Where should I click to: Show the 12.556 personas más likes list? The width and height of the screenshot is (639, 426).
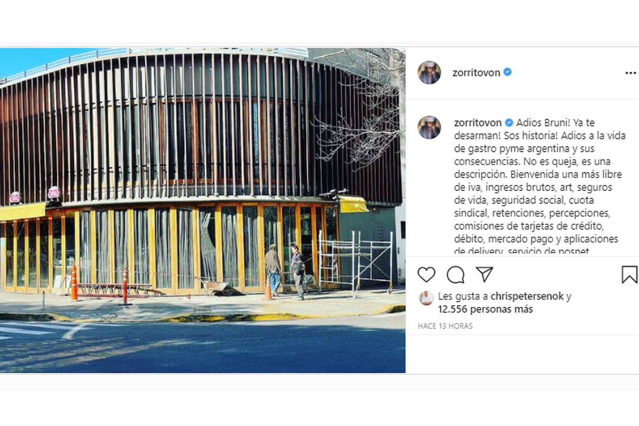click(x=486, y=309)
